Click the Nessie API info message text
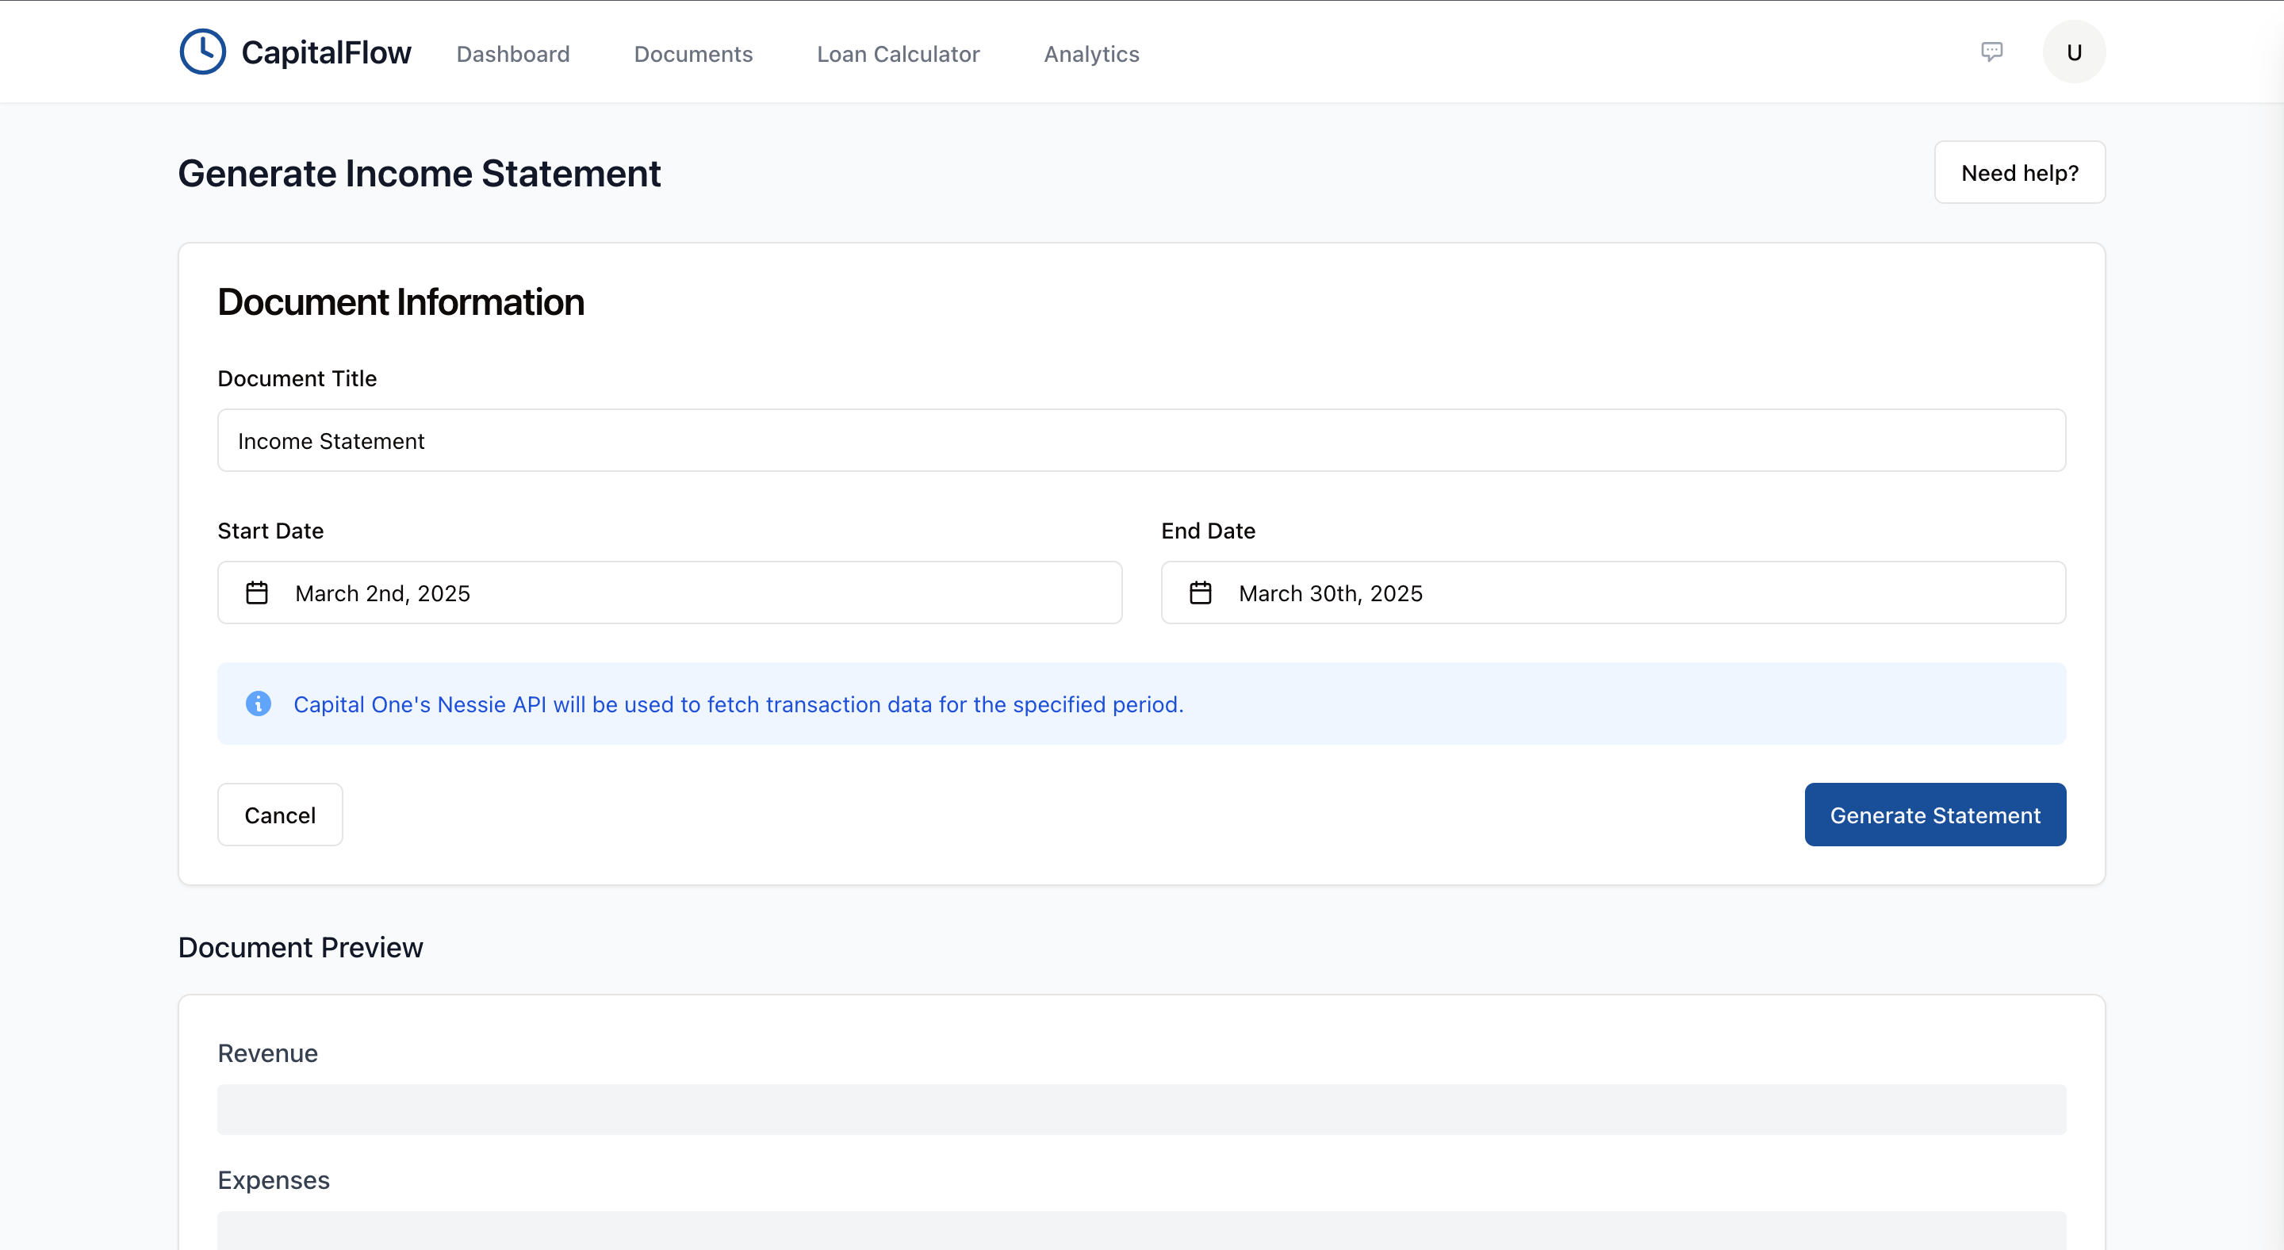Screen dimensions: 2284x1250 pyautogui.click(x=738, y=705)
